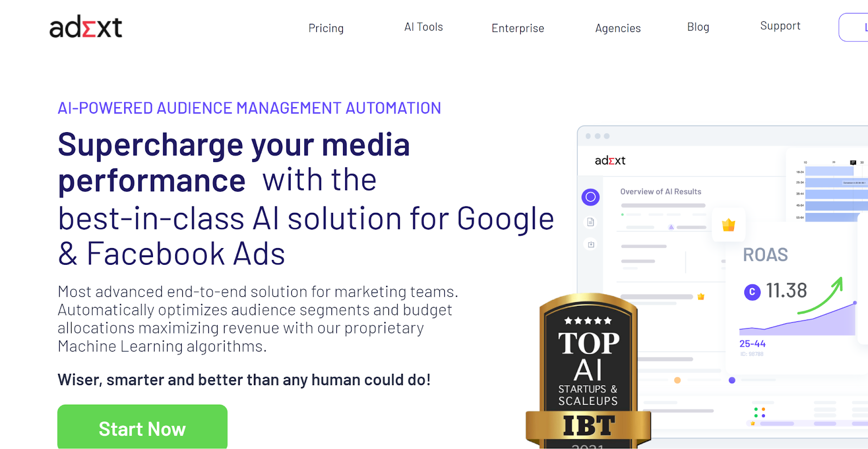Click the purple circle icon in mockup sidebar

[x=591, y=197]
